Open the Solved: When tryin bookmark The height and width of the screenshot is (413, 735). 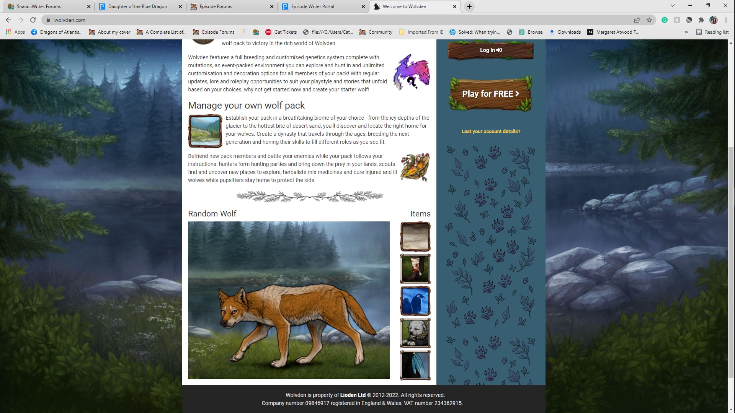point(475,32)
